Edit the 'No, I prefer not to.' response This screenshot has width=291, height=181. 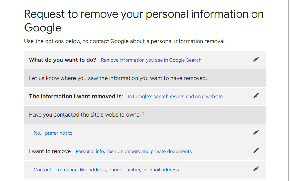point(256,132)
